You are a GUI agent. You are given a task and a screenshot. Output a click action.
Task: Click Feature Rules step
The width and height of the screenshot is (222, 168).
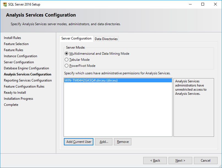click(x=13, y=50)
